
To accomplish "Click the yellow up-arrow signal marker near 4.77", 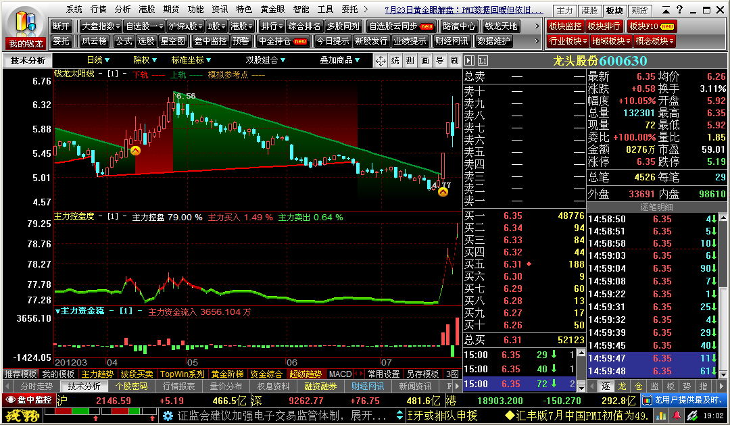I will pos(443,193).
